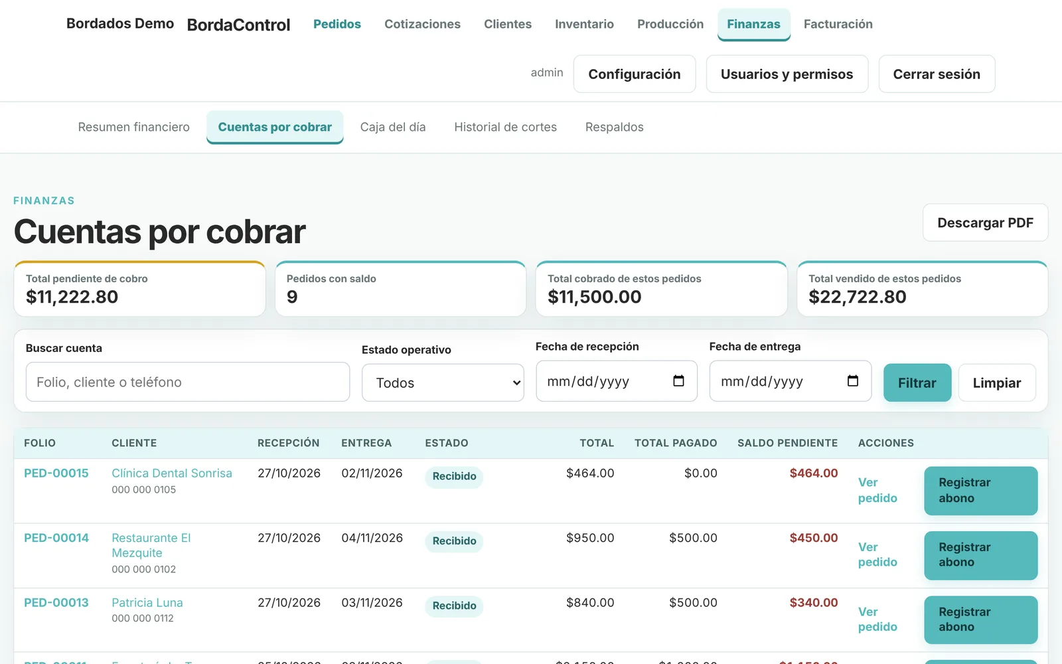
Task: Click the Total pendiente de cobro card
Action: click(x=139, y=289)
